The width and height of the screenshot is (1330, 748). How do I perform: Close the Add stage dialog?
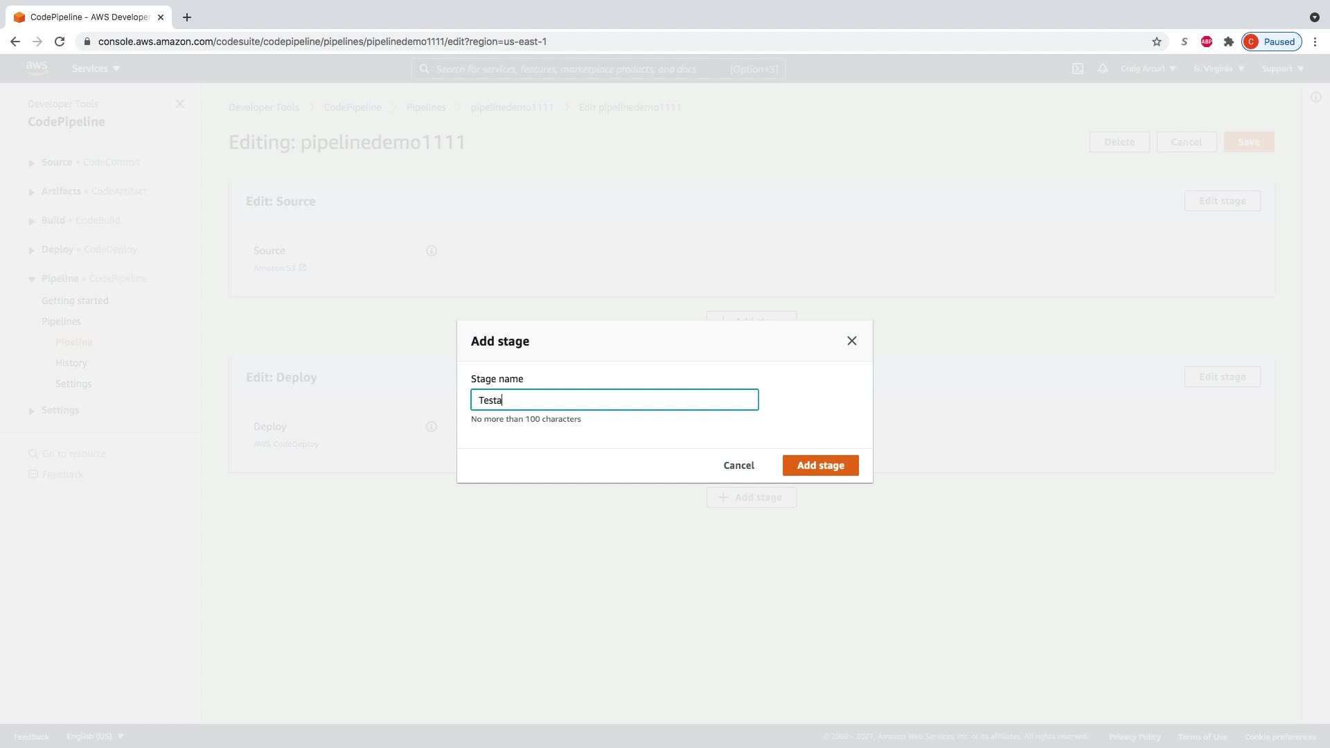pos(851,341)
